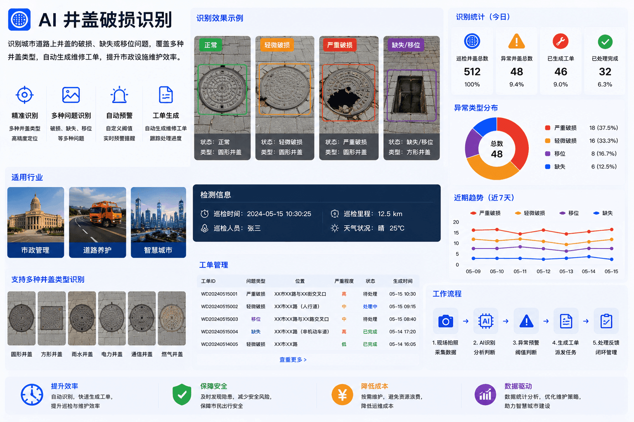634x422 pixels.
Task: Click the 已处理完成 green checkmark icon
Action: [605, 42]
